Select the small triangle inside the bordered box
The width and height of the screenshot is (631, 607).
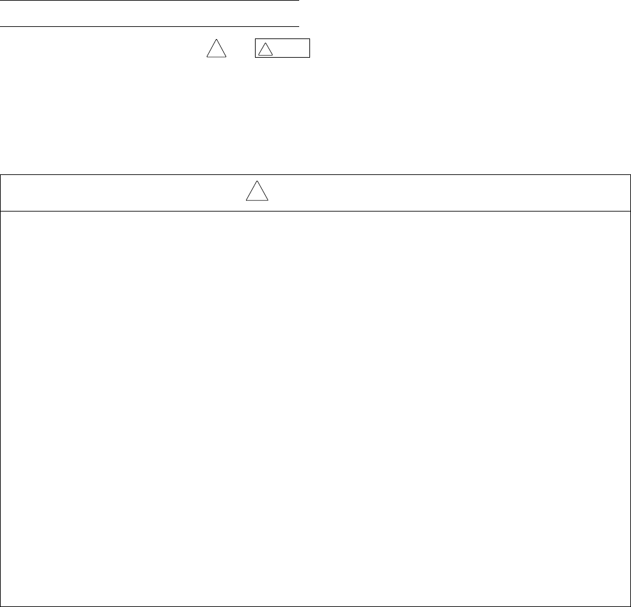[266, 49]
